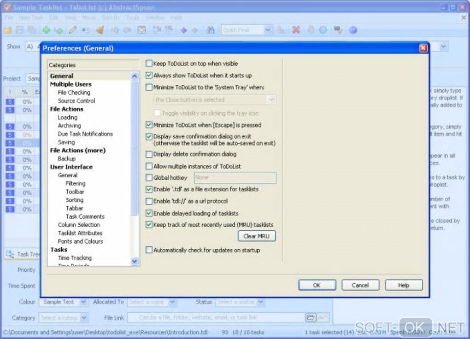Click the gear preferences icon in toolbar
This screenshot has width=470, height=339.
[323, 30]
